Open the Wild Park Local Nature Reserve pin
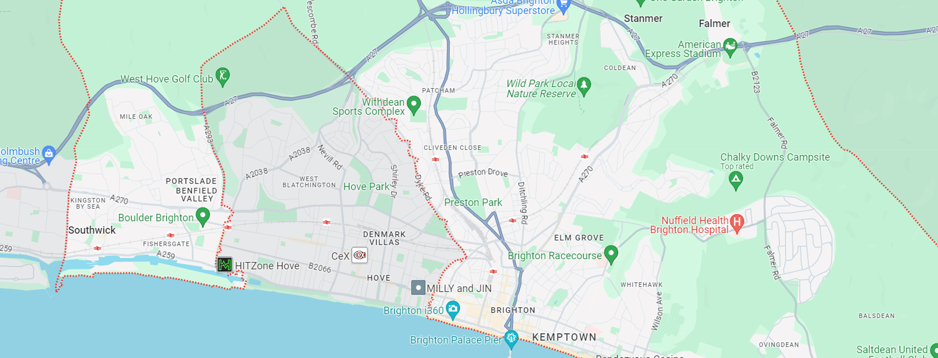This screenshot has width=938, height=358. coord(584,86)
